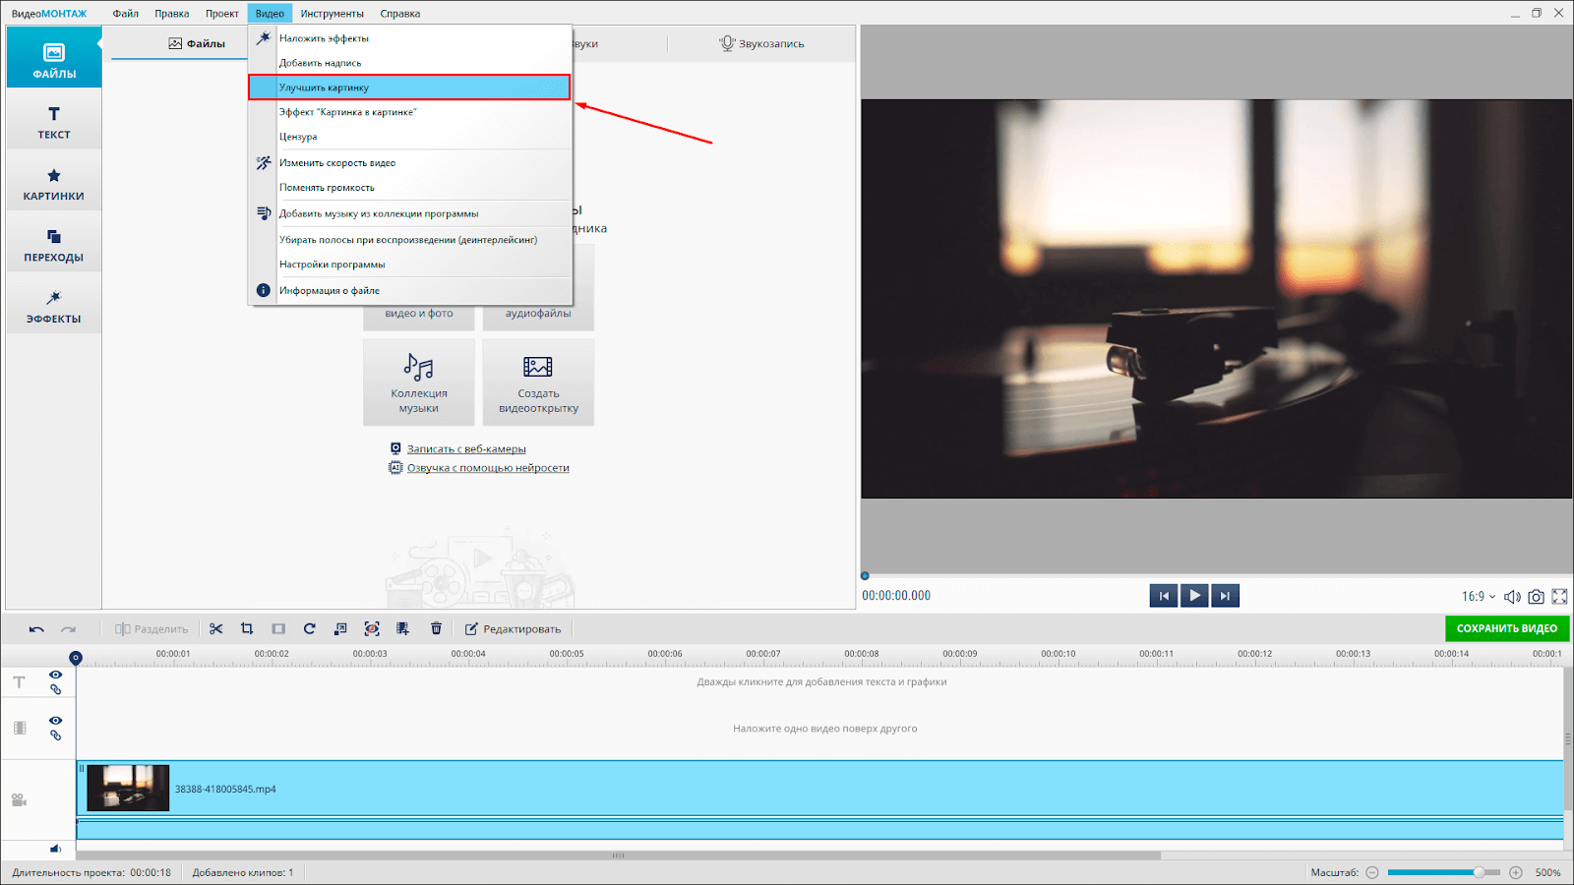
Task: Click the Сохранить видео button
Action: (x=1506, y=628)
